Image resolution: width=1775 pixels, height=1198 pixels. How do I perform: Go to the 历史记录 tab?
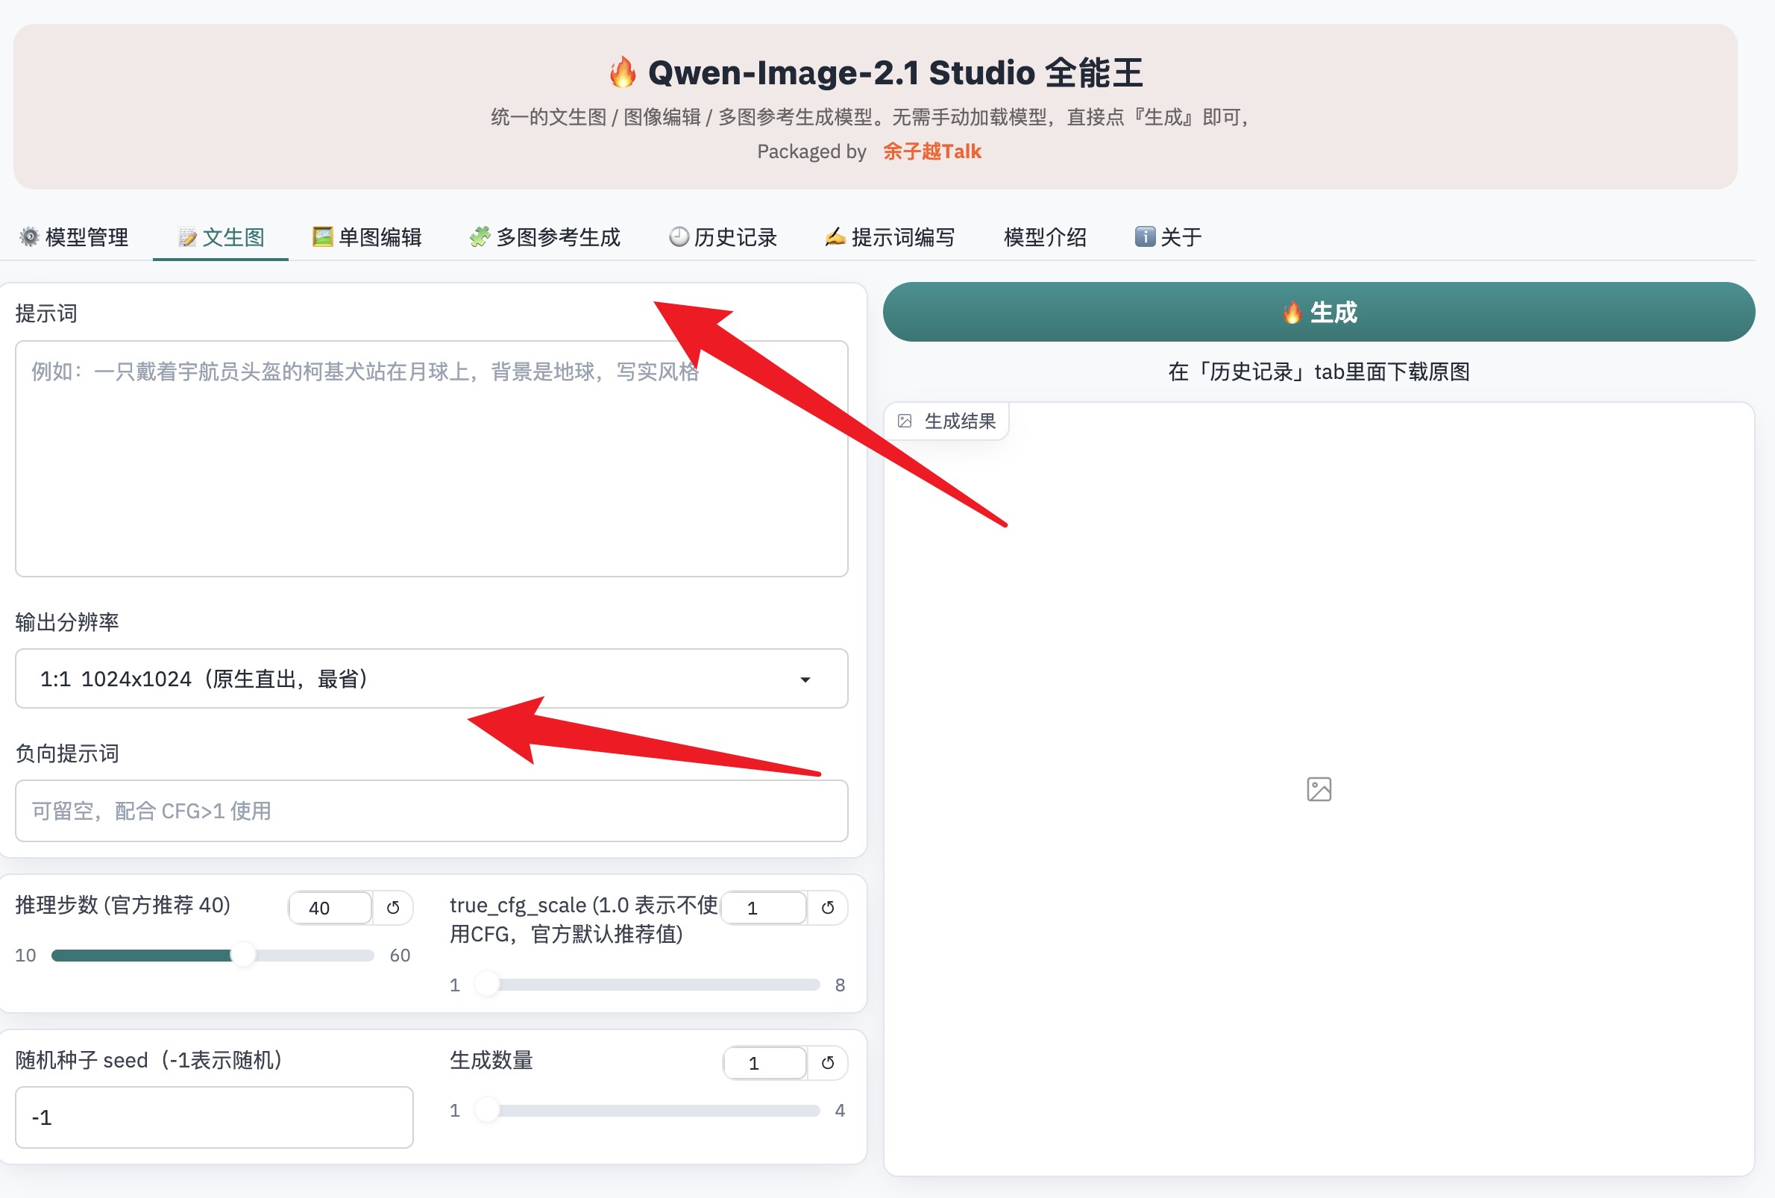723,237
